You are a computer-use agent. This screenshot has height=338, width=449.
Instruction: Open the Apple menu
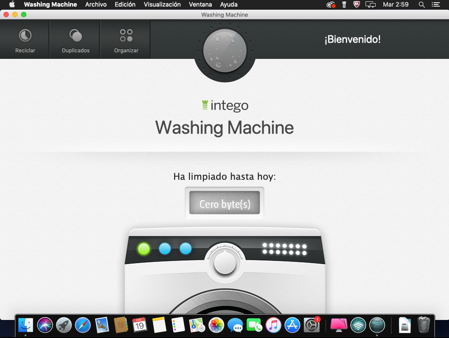(12, 4)
